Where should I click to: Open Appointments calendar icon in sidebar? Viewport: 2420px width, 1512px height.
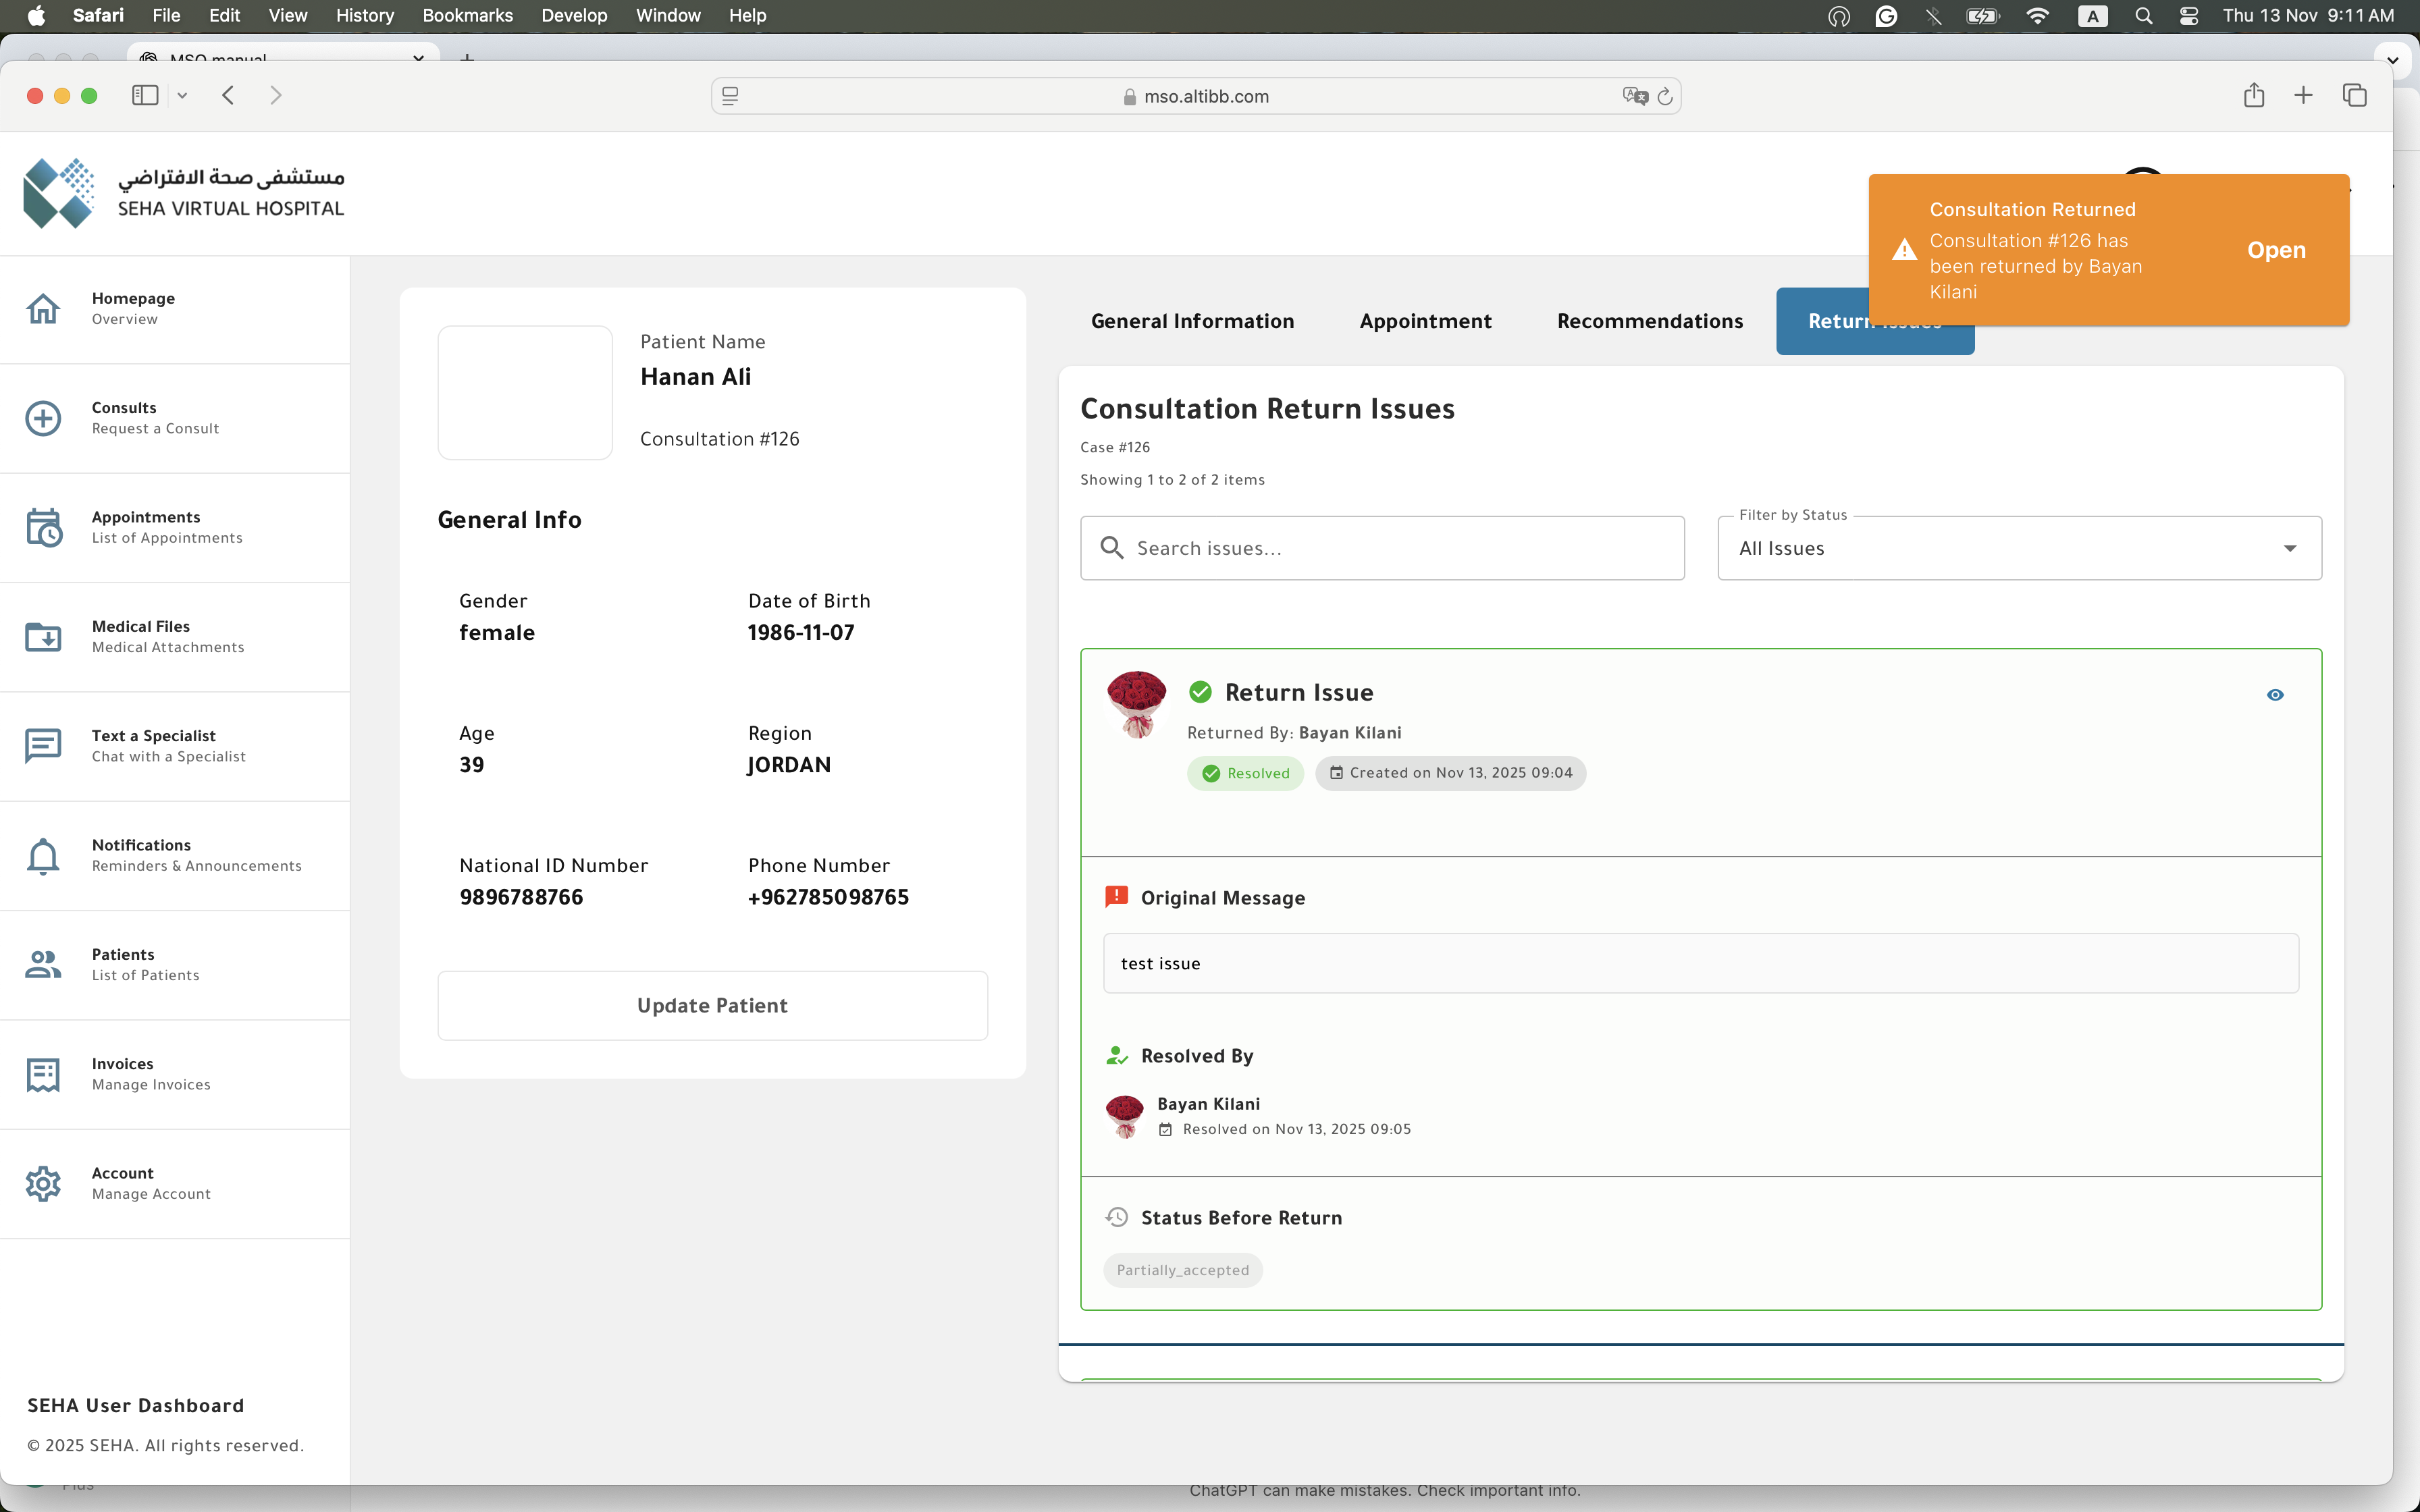[43, 527]
